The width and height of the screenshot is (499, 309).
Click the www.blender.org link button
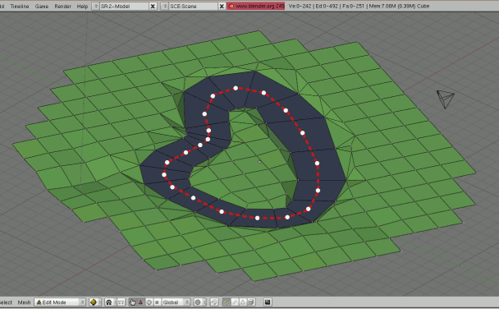pyautogui.click(x=256, y=6)
